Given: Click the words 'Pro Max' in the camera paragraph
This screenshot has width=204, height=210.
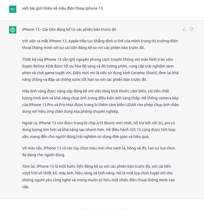Looking at the screenshot, I should click(67, 105).
